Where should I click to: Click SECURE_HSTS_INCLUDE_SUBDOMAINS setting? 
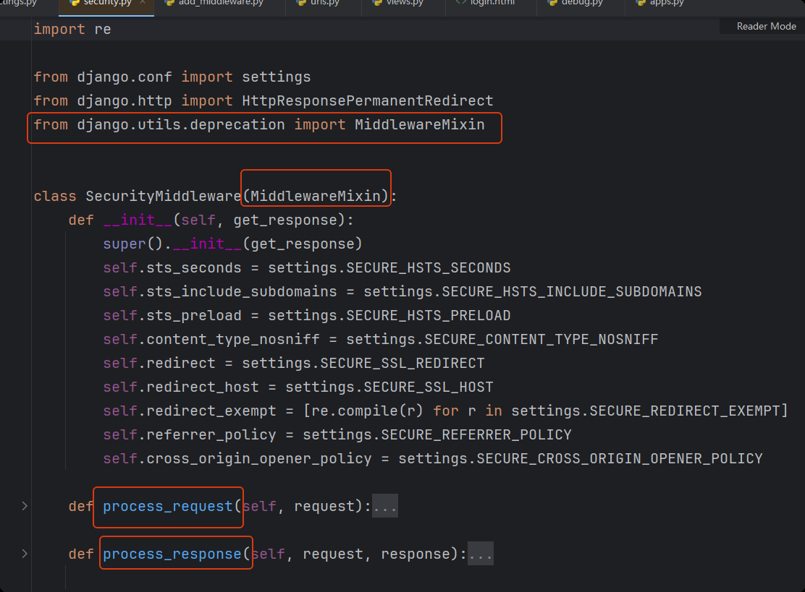pyautogui.click(x=571, y=291)
